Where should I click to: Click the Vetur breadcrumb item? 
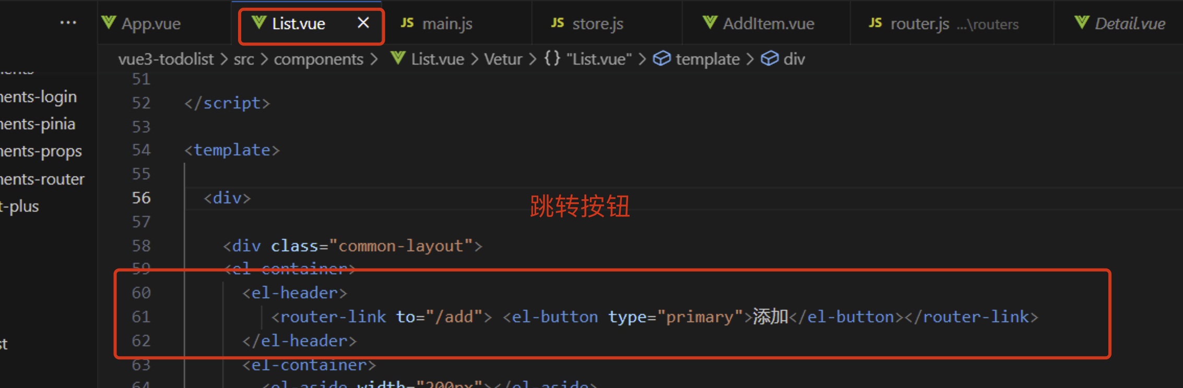click(x=503, y=59)
